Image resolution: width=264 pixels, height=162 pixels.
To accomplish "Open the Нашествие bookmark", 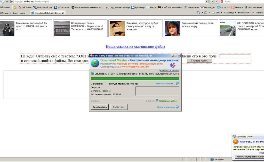I will coord(191,7).
